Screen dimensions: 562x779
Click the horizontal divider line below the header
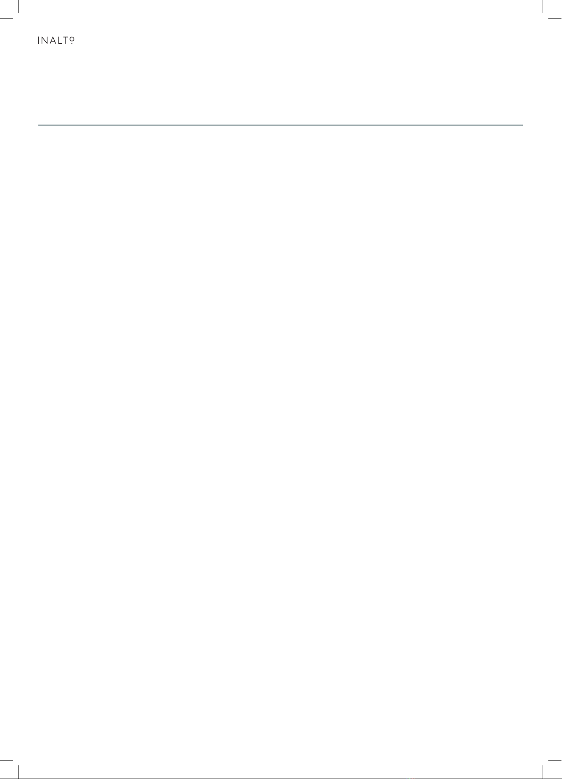coord(280,125)
